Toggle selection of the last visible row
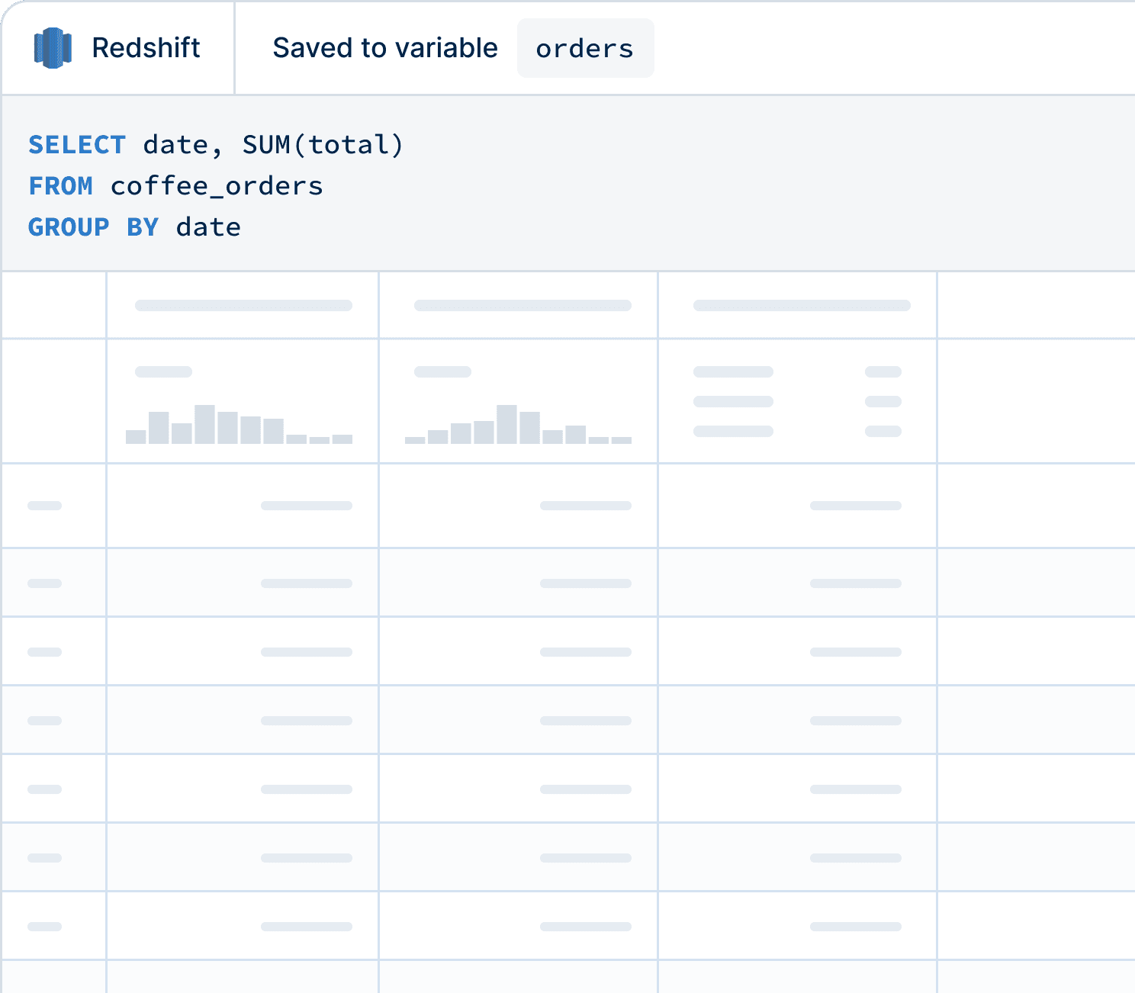Screen dimensions: 1135x993 (46, 924)
